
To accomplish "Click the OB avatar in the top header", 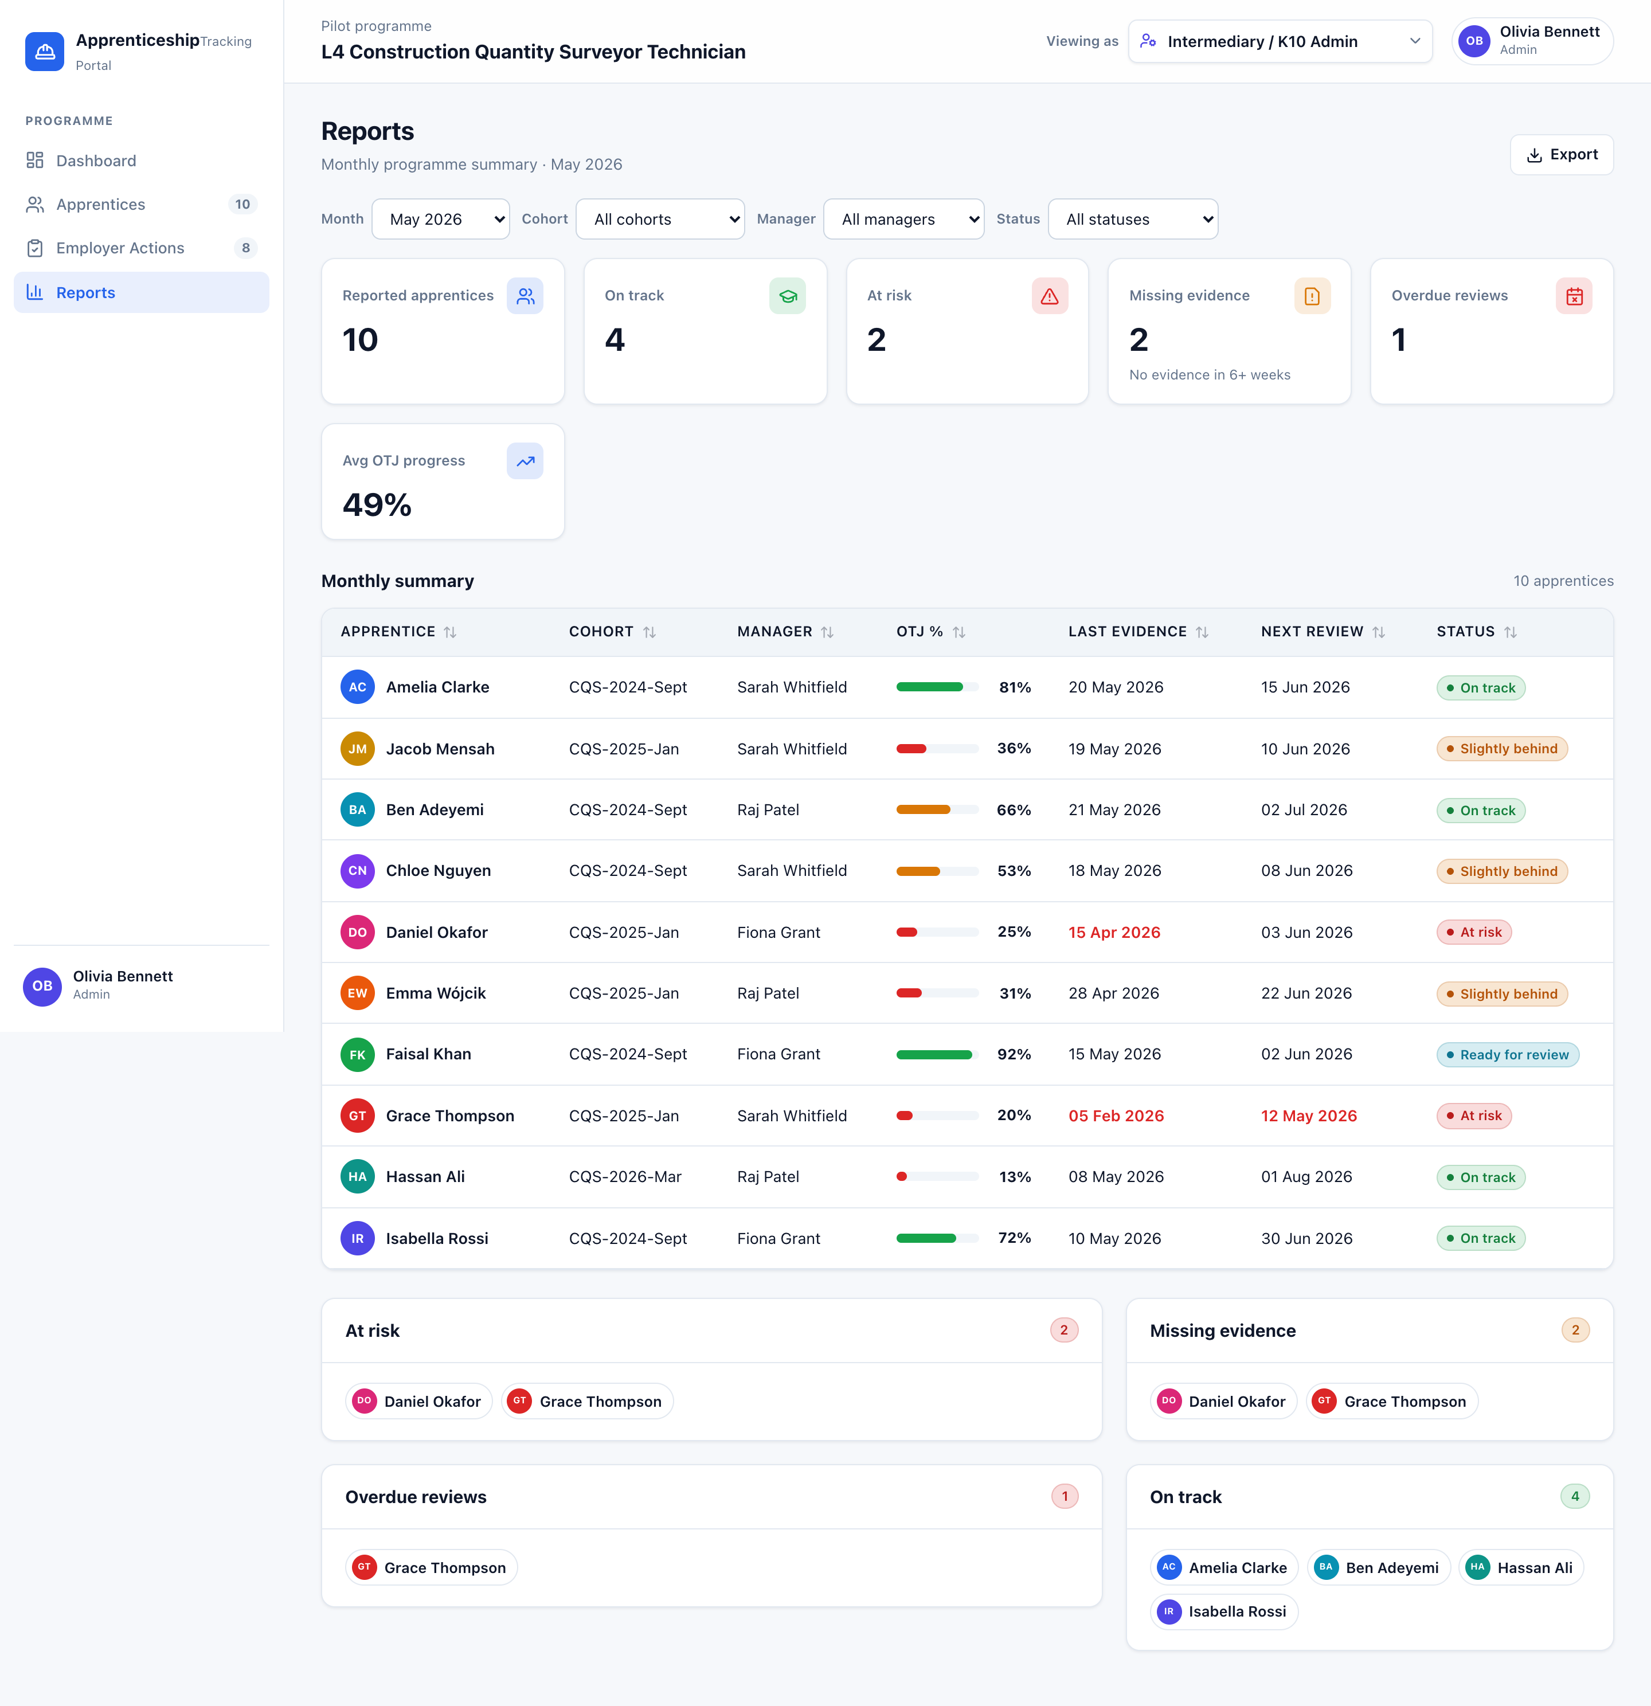I will (x=1474, y=41).
